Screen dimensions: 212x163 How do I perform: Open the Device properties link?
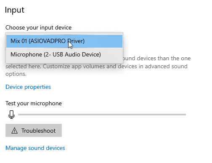pyautogui.click(x=28, y=87)
